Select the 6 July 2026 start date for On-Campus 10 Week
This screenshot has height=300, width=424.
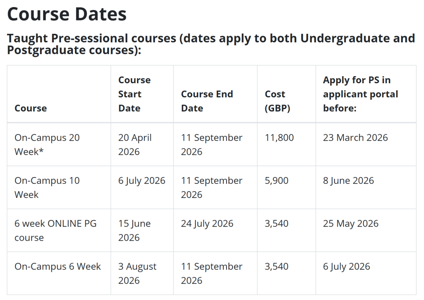click(x=142, y=181)
